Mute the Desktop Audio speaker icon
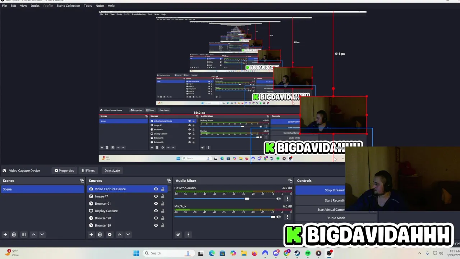This screenshot has width=460, height=259. click(x=279, y=199)
